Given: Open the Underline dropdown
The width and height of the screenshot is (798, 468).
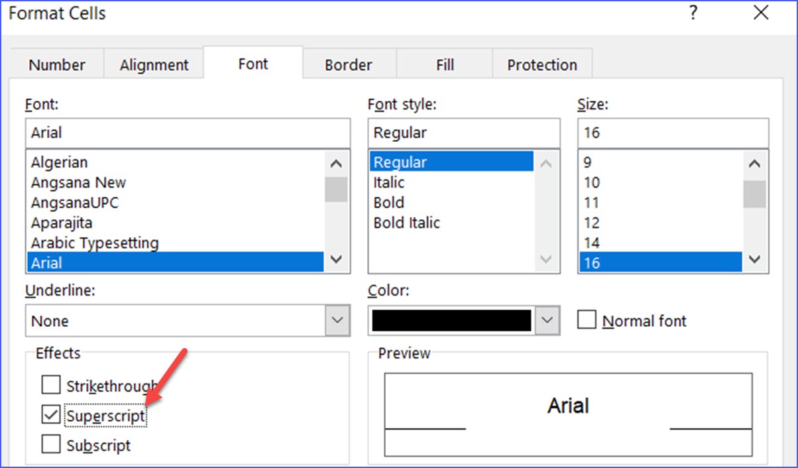Looking at the screenshot, I should (337, 320).
